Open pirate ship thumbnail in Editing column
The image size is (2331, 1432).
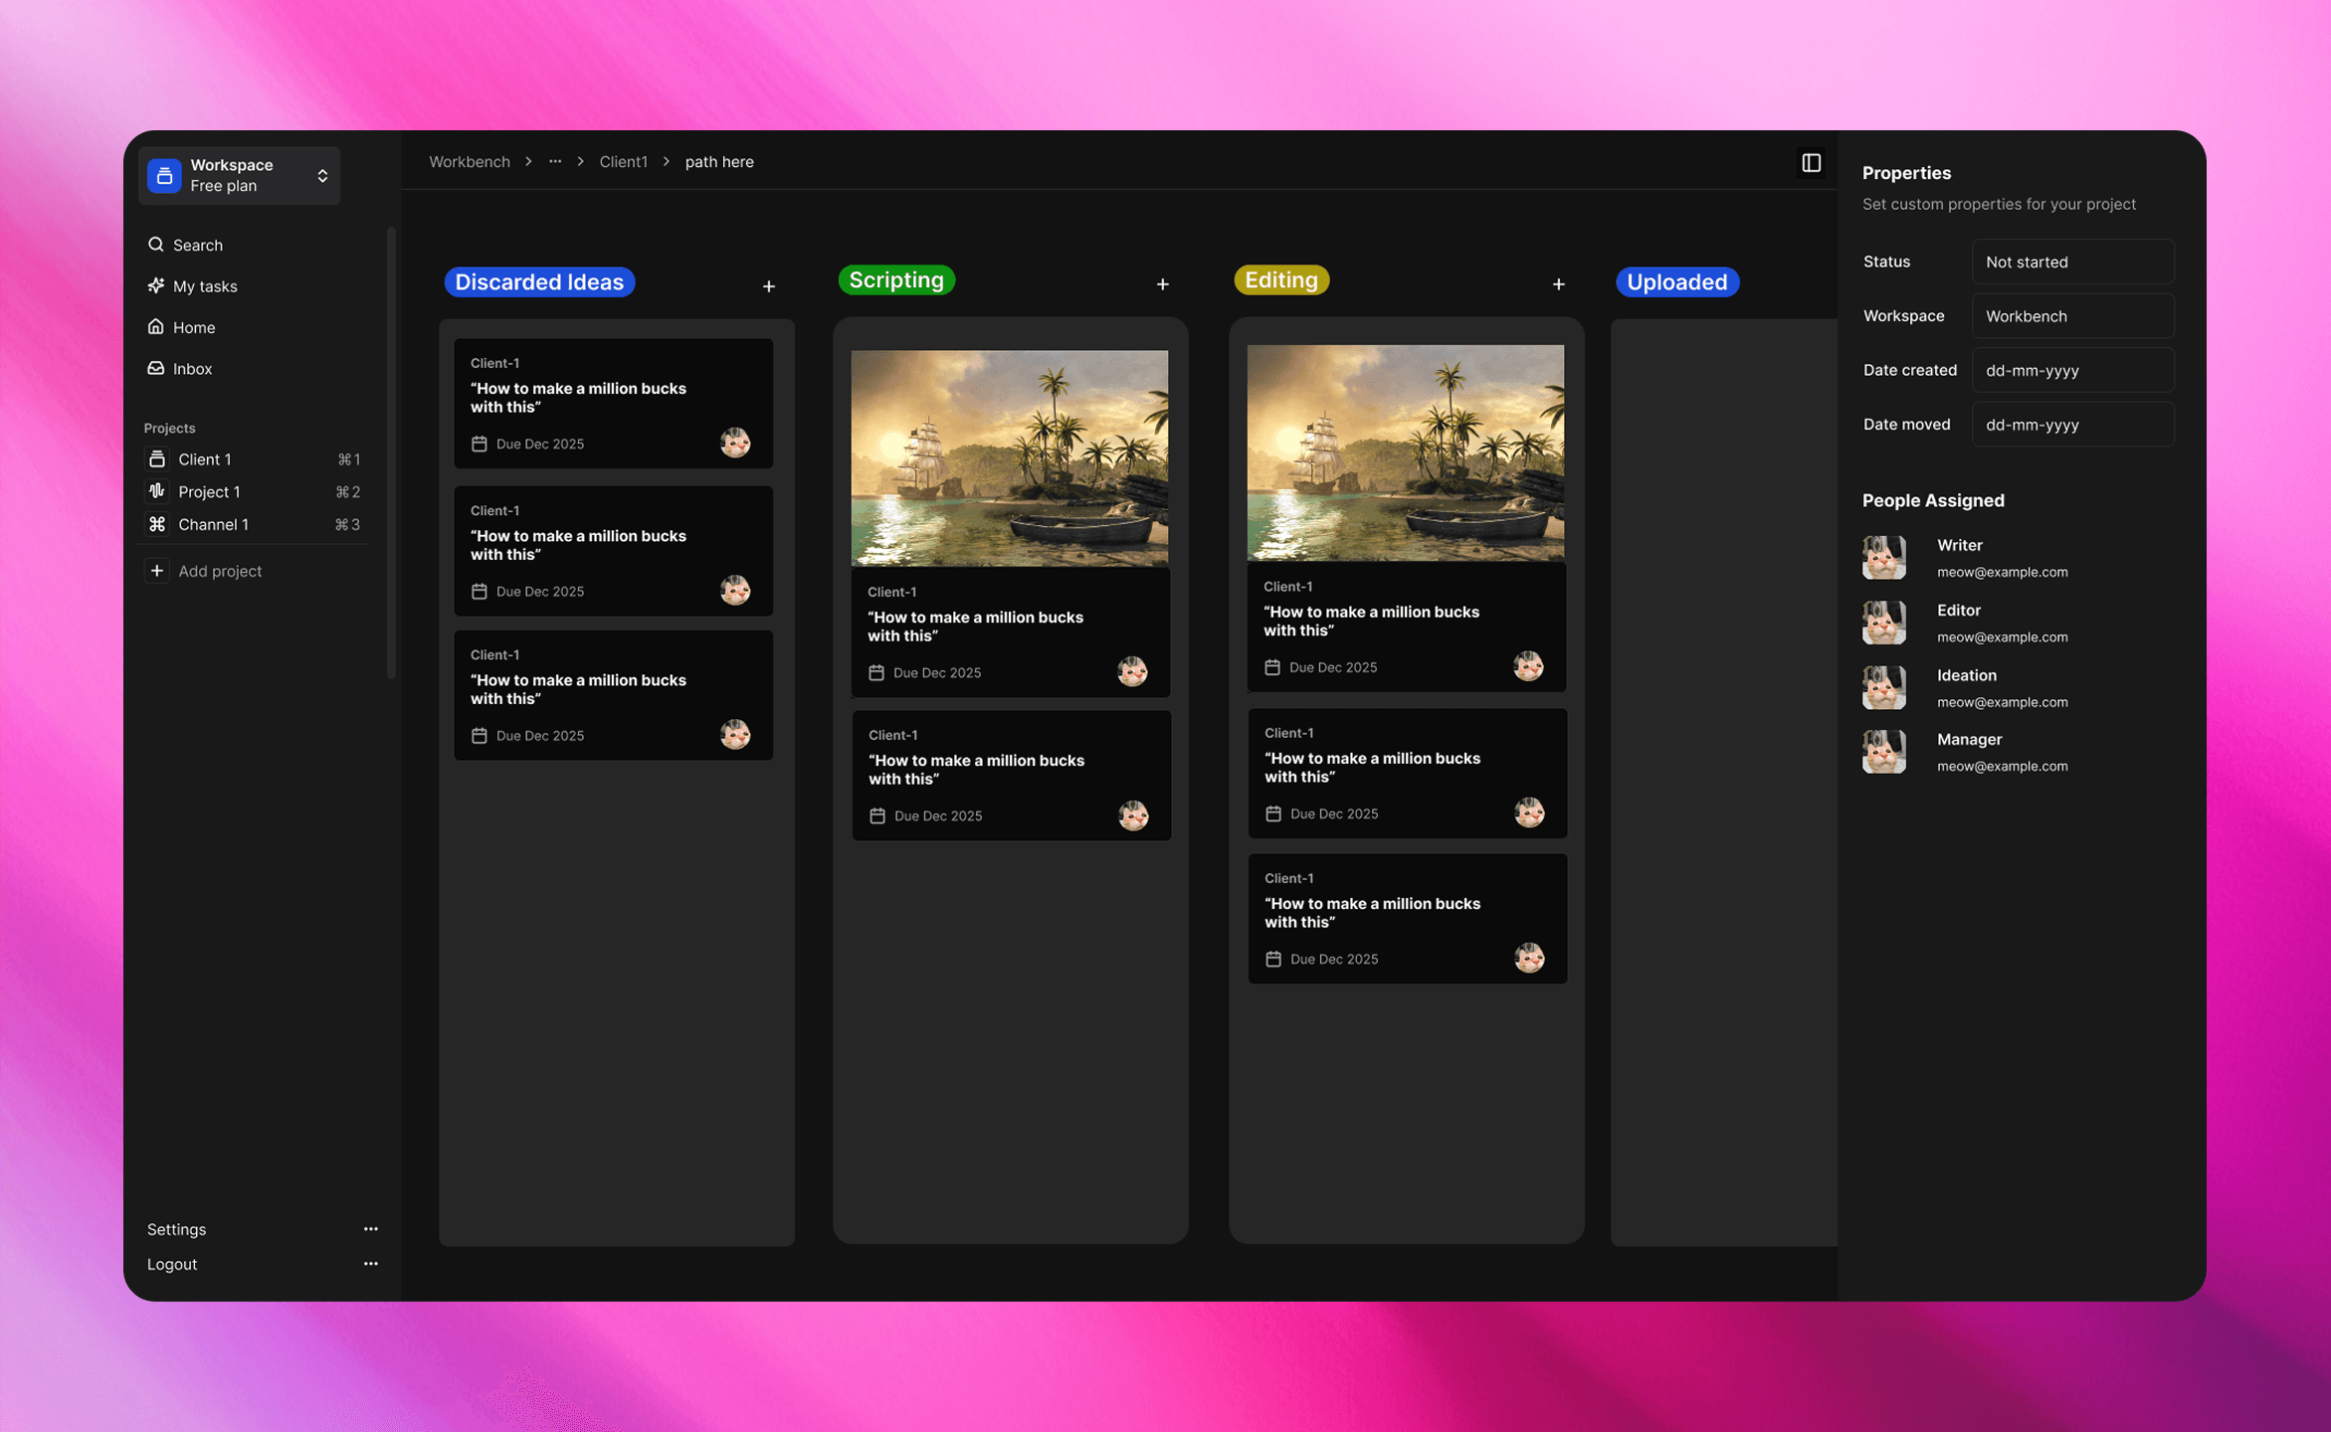click(x=1405, y=452)
